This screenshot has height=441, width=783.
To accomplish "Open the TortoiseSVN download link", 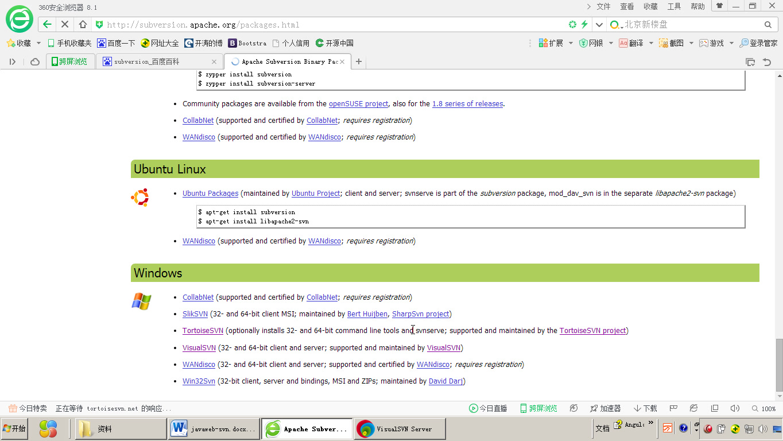I will [203, 331].
